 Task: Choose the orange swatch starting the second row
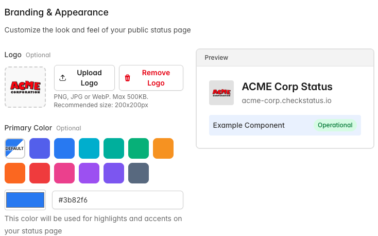point(15,173)
